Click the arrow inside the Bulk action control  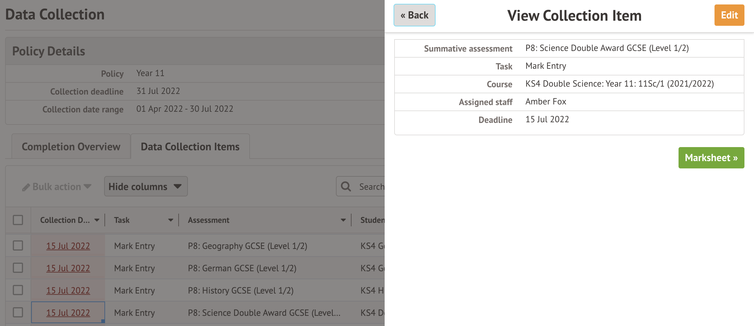87,187
